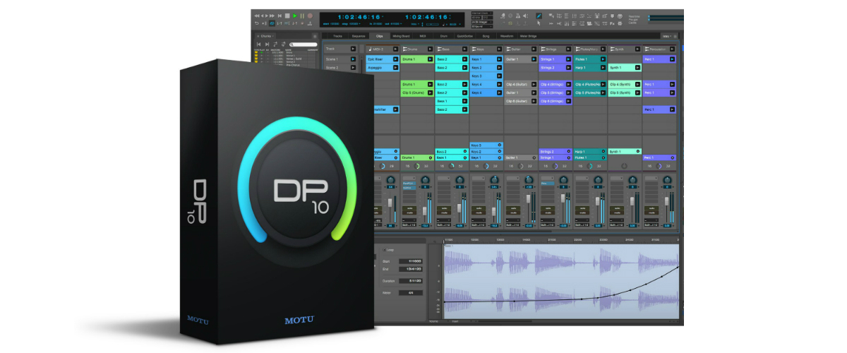The height and width of the screenshot is (353, 847).
Task: Switch to the Tracks tab
Action: point(337,36)
